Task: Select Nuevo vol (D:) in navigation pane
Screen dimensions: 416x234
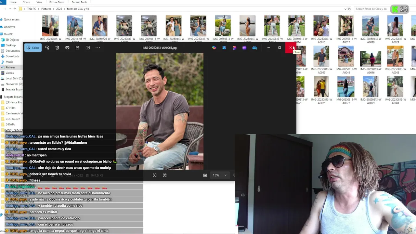Action: [x=14, y=84]
